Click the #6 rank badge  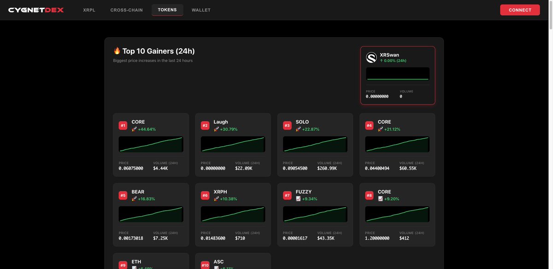point(205,195)
